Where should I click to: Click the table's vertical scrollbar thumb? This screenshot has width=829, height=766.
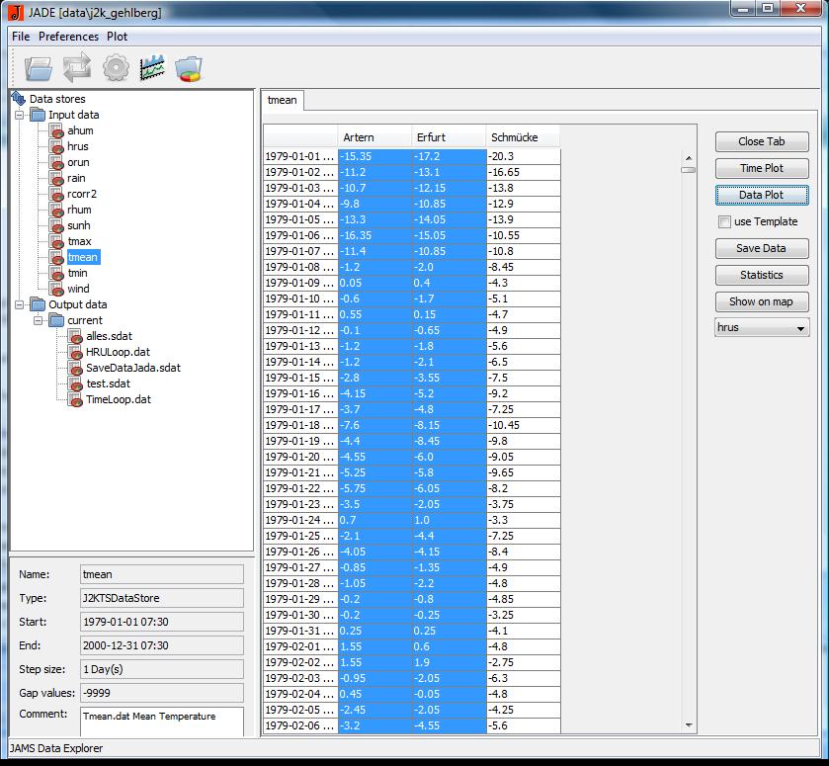pos(688,170)
